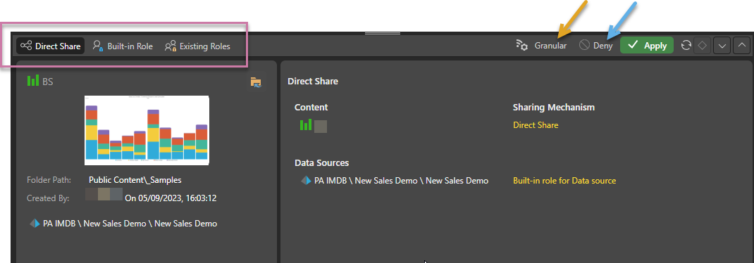The height and width of the screenshot is (263, 754).
Task: Open the stacked bar chart thumbnail
Action: click(147, 130)
